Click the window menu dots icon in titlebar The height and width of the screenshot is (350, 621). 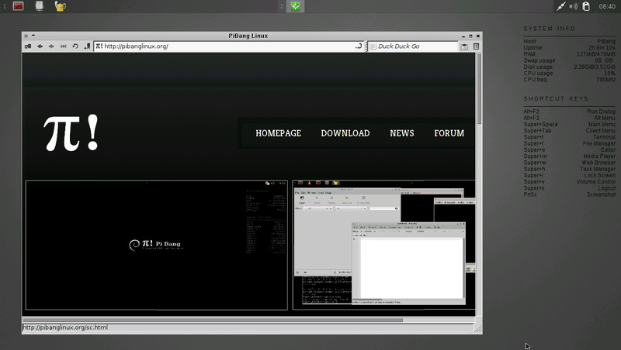[26, 36]
